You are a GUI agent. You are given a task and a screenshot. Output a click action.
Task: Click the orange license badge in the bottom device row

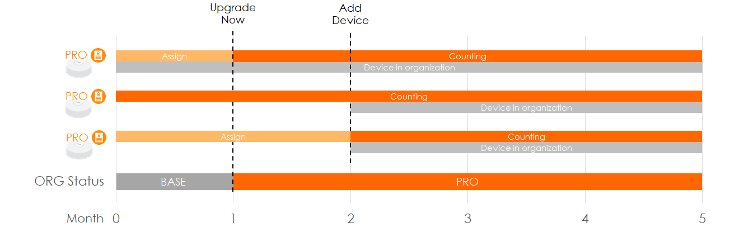(99, 138)
